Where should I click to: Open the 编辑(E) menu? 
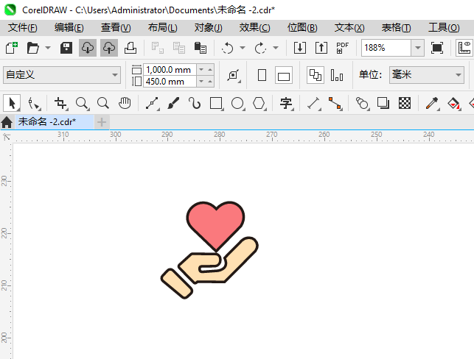(69, 28)
